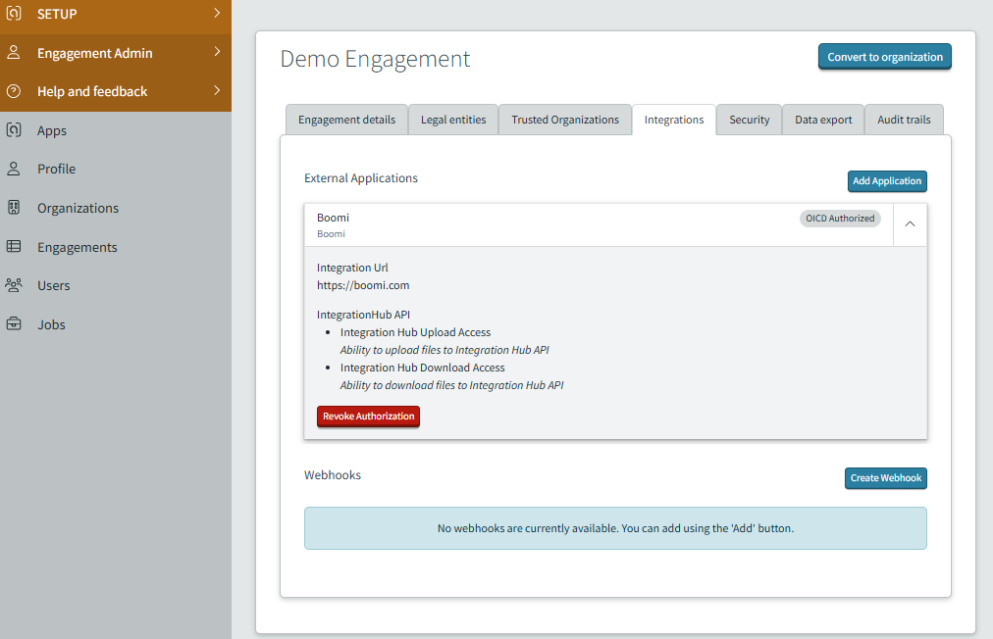Viewport: 993px width, 639px height.
Task: Click the Engagement Admin person icon
Action: [x=14, y=53]
